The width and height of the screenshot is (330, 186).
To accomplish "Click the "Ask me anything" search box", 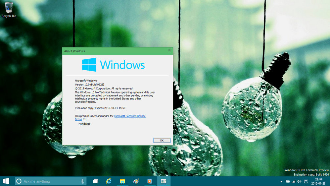I will pyautogui.click(x=50, y=181).
